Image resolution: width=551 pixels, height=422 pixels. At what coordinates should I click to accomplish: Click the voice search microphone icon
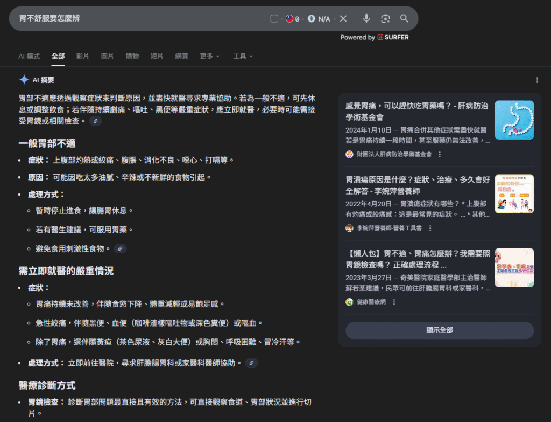pyautogui.click(x=366, y=19)
